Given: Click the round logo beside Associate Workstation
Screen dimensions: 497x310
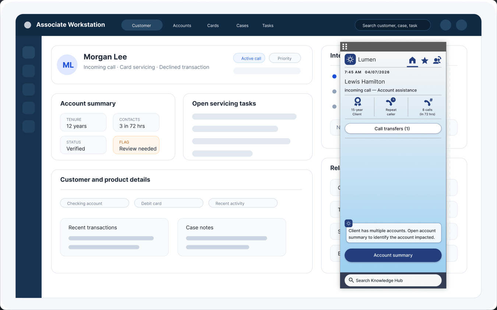Looking at the screenshot, I should point(28,25).
